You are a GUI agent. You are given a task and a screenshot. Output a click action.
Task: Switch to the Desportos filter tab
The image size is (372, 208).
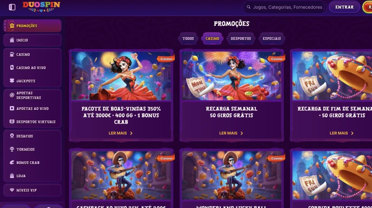241,38
